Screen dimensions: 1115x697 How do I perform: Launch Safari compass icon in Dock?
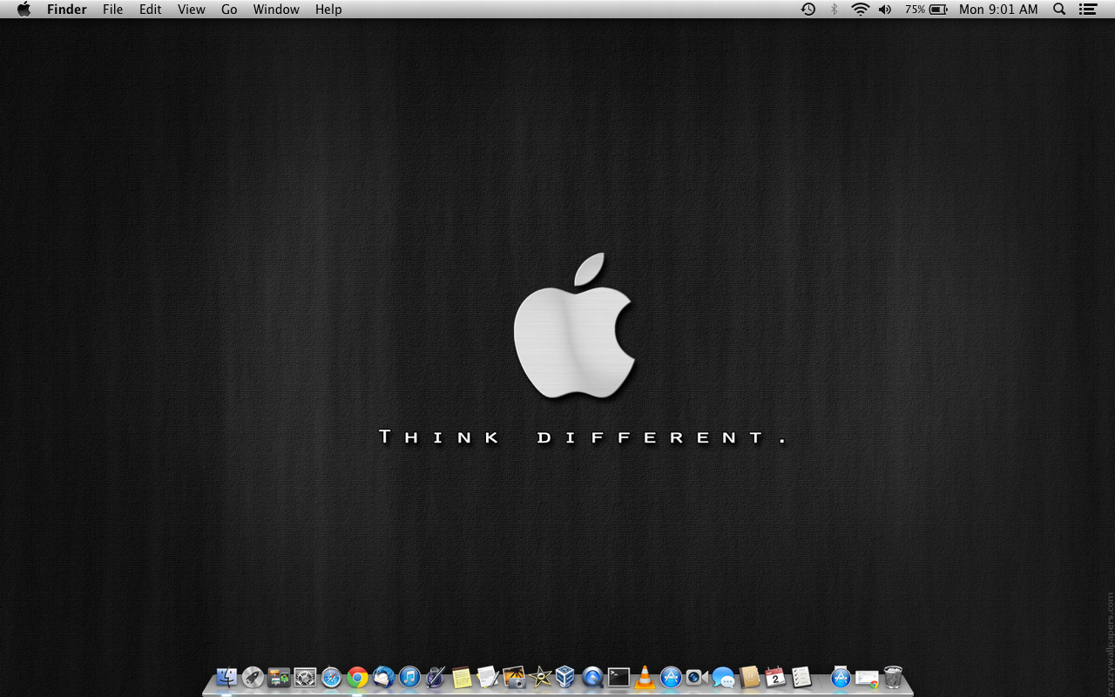pyautogui.click(x=331, y=677)
